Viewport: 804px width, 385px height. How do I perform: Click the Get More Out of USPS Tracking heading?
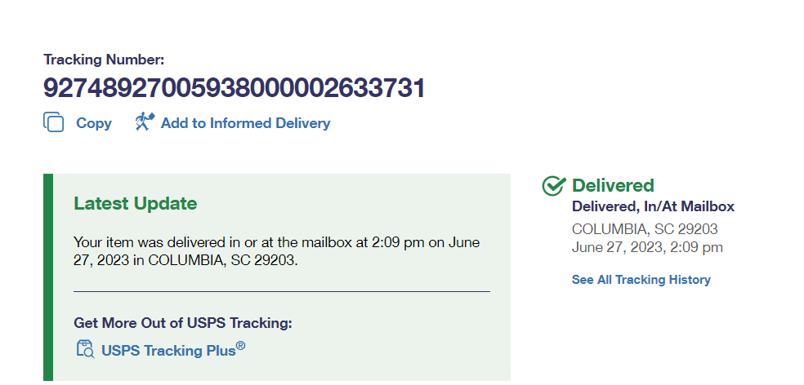[x=182, y=323]
